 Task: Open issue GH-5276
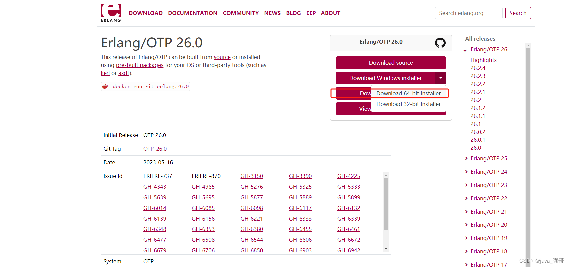point(251,187)
